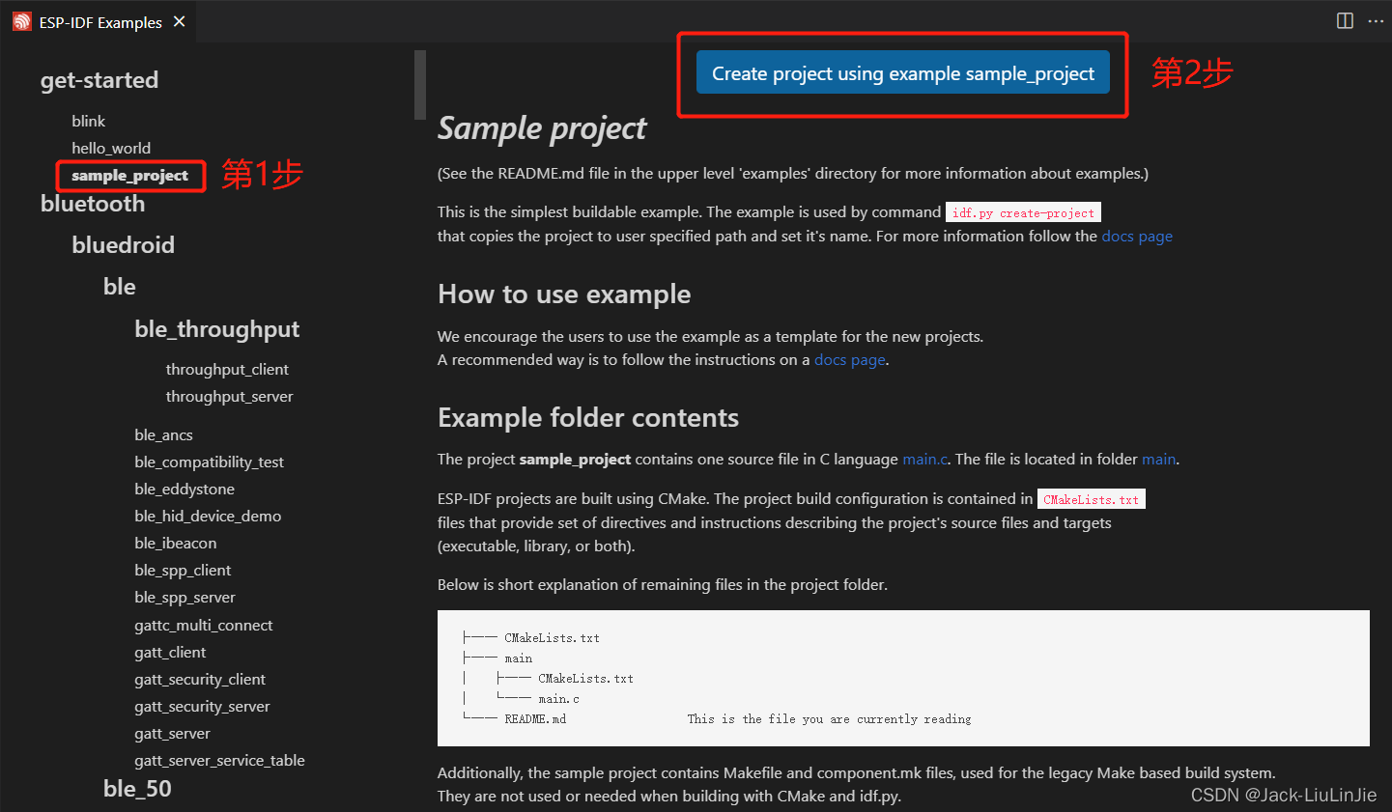Go to the ble_50 group heading

137,789
